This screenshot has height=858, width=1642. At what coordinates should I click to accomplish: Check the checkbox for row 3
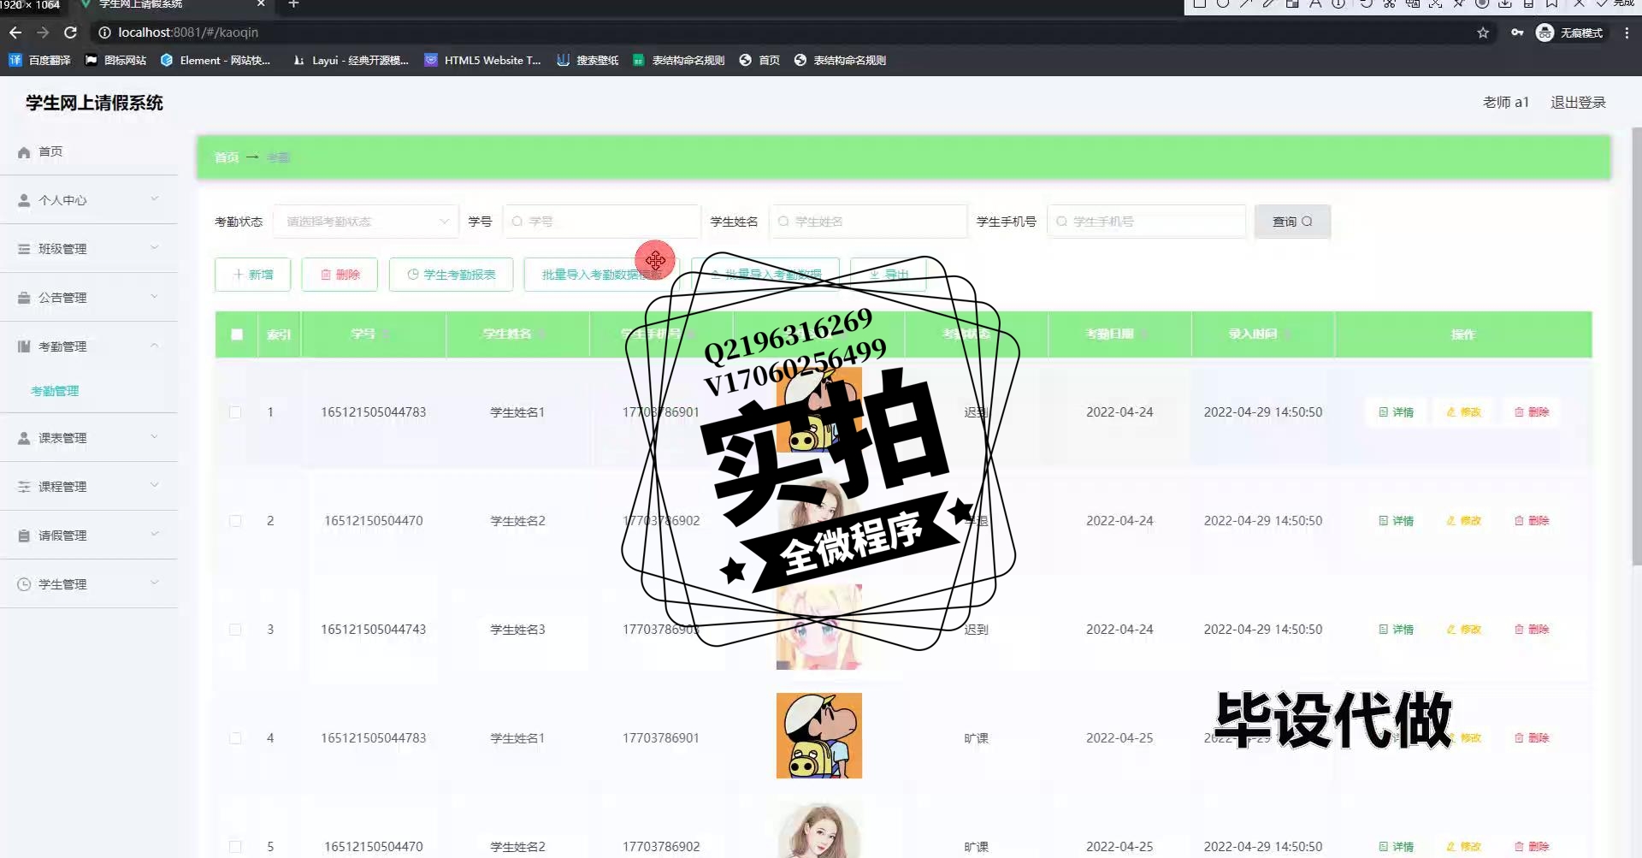coord(235,630)
